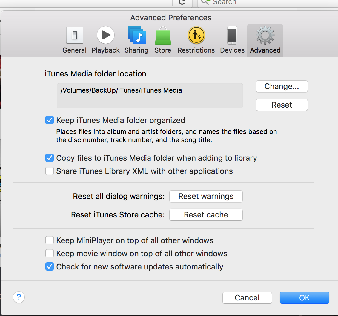The image size is (338, 316).
Task: Click the 'Reset iTunes Store cache:' label
Action: point(118,215)
